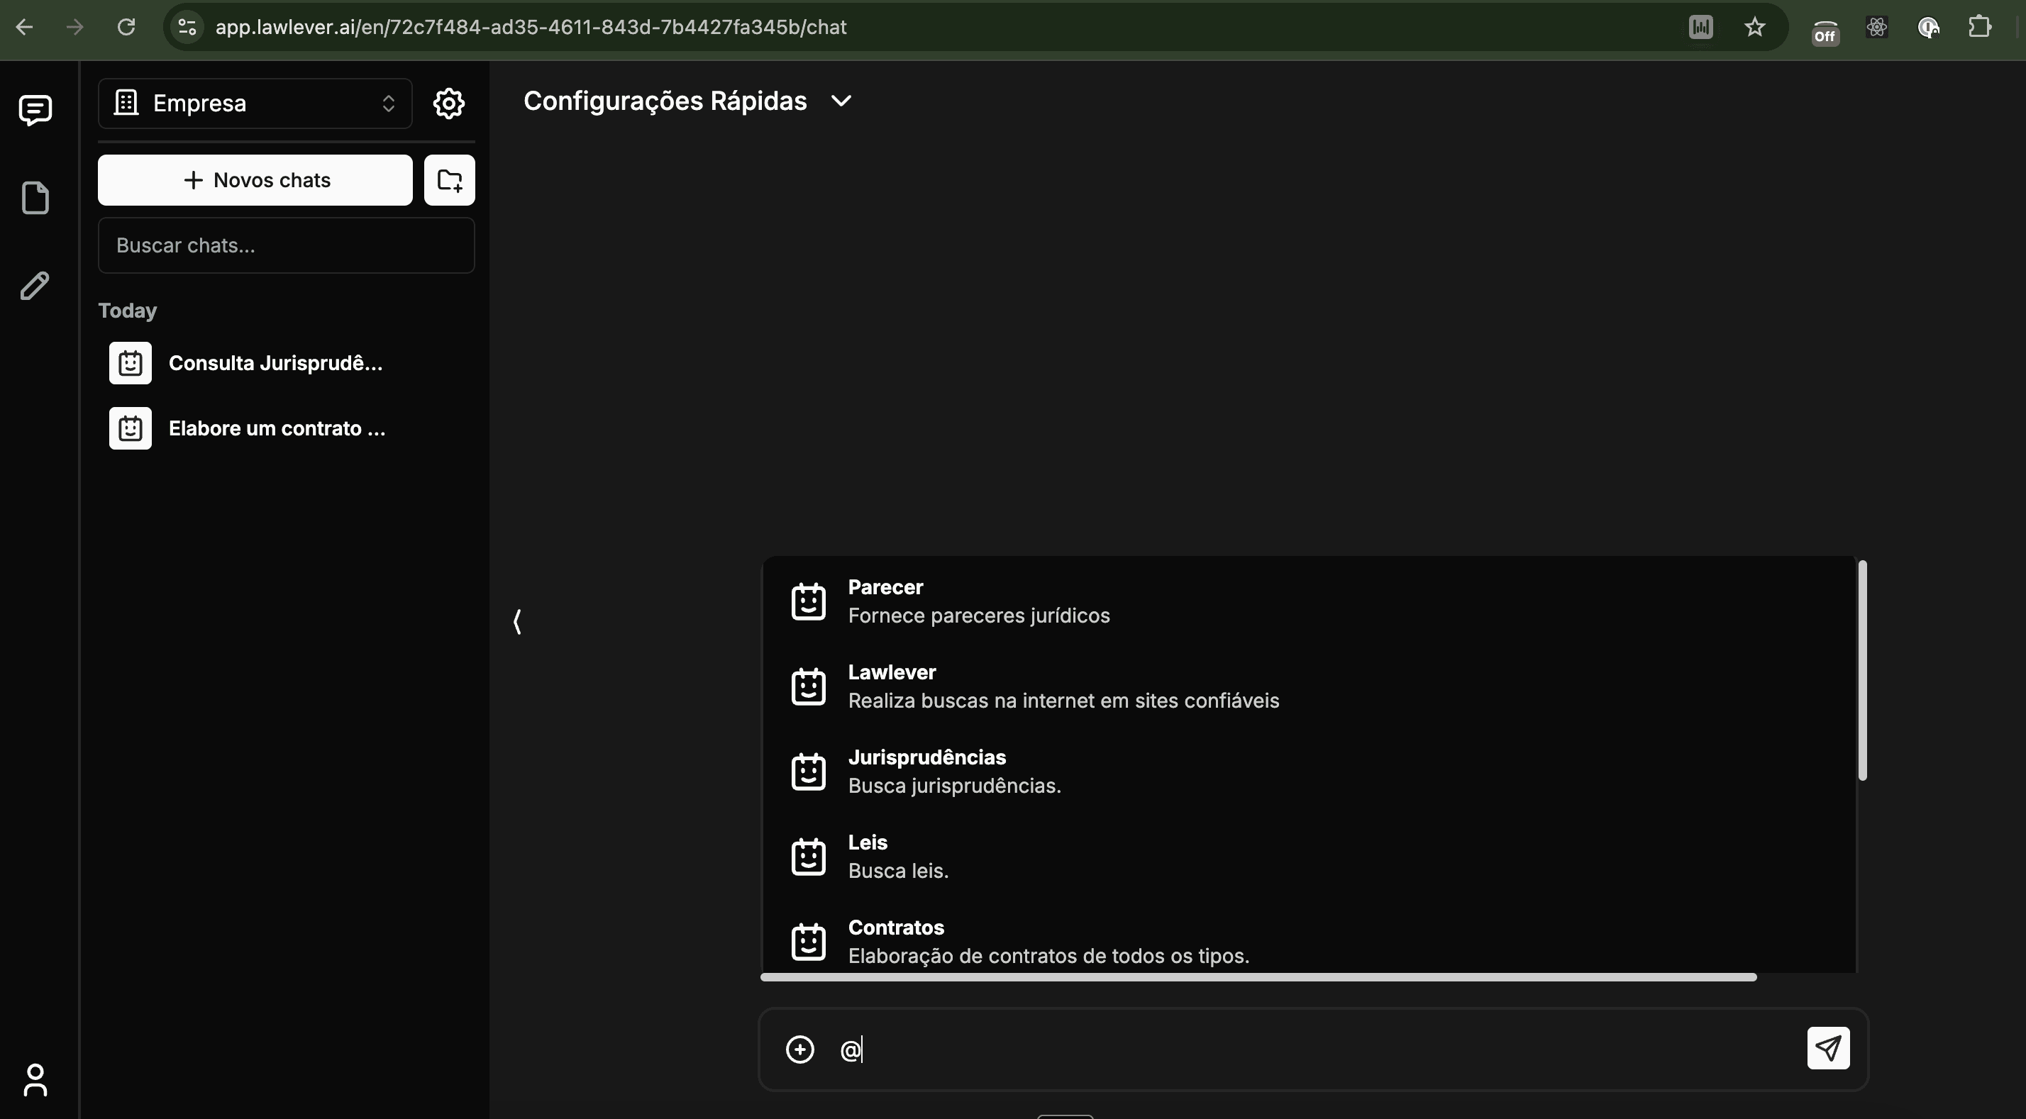The image size is (2026, 1119).
Task: Bookmark the page with the star icon
Action: click(x=1755, y=28)
